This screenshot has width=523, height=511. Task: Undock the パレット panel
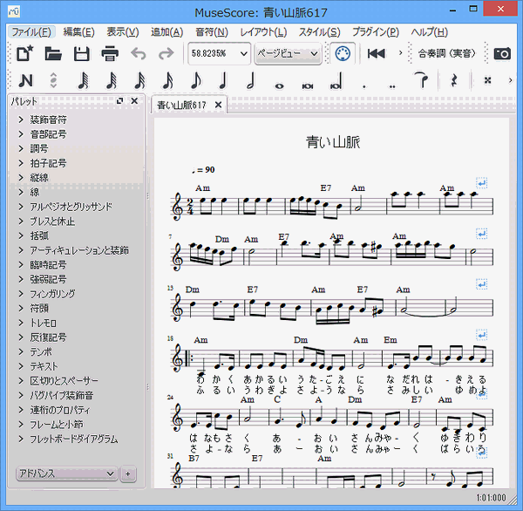pos(119,100)
